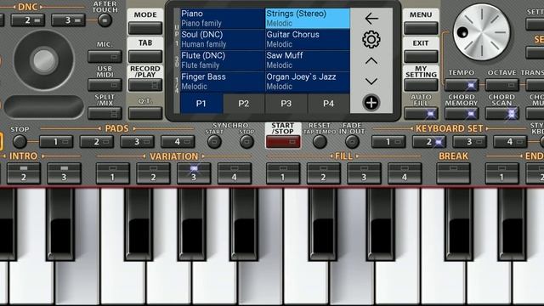Image resolution: width=544 pixels, height=306 pixels.
Task: Select KEYBOARD SET 1
Action: click(x=388, y=142)
